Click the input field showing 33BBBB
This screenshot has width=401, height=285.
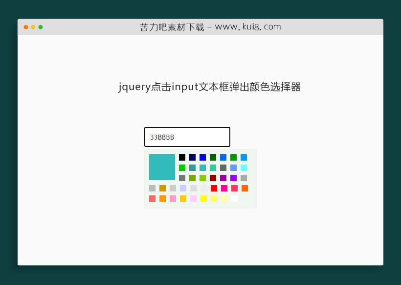[x=187, y=137]
